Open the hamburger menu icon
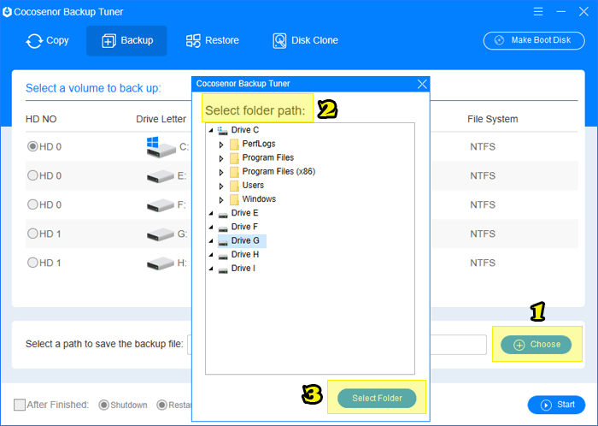This screenshot has height=426, width=598. click(538, 11)
